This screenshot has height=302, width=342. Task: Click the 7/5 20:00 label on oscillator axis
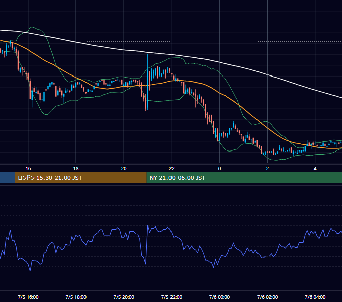[x=124, y=297]
